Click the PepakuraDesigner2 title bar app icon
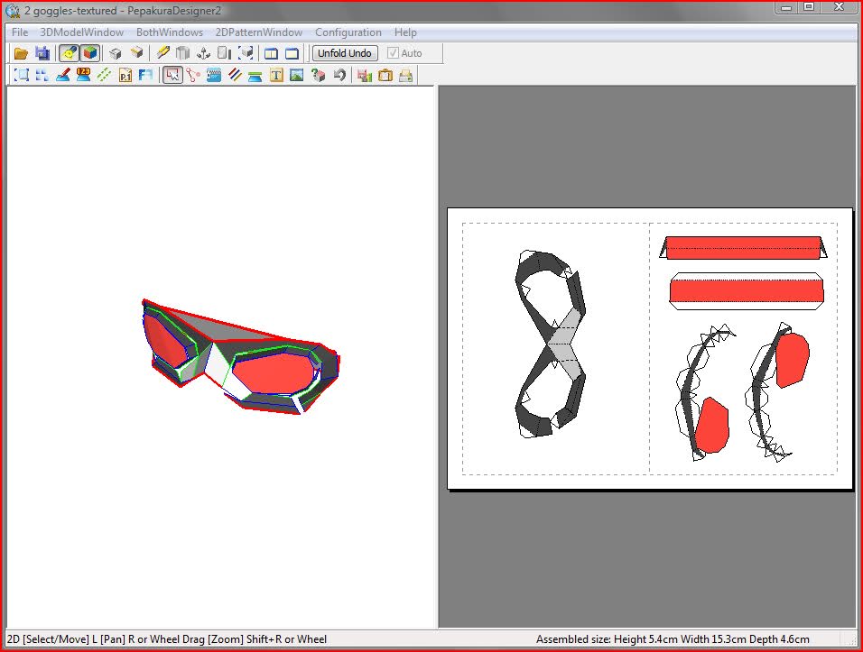 (x=13, y=11)
